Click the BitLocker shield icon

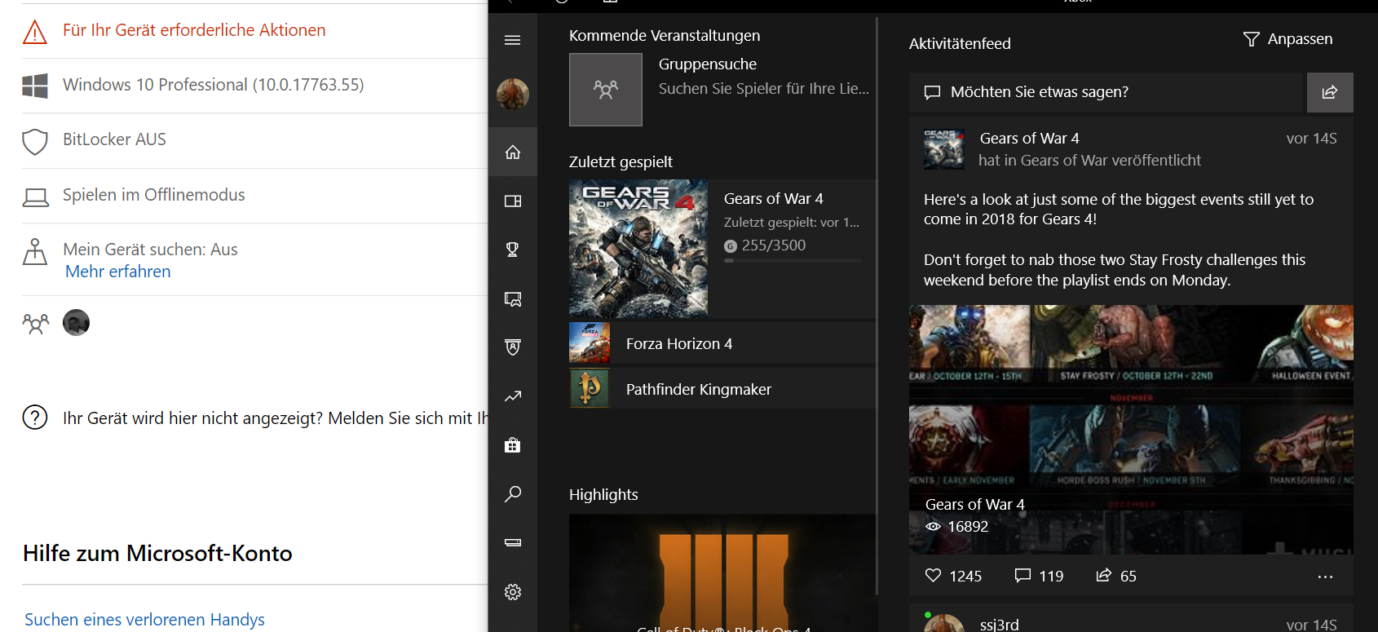coord(35,141)
